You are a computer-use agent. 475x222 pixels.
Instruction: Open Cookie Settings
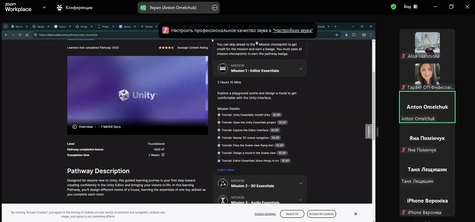click(265, 214)
